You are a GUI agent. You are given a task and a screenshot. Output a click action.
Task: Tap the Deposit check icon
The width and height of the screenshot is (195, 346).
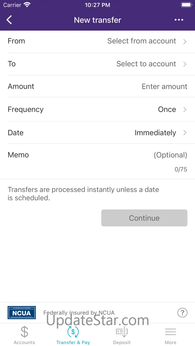(122, 332)
